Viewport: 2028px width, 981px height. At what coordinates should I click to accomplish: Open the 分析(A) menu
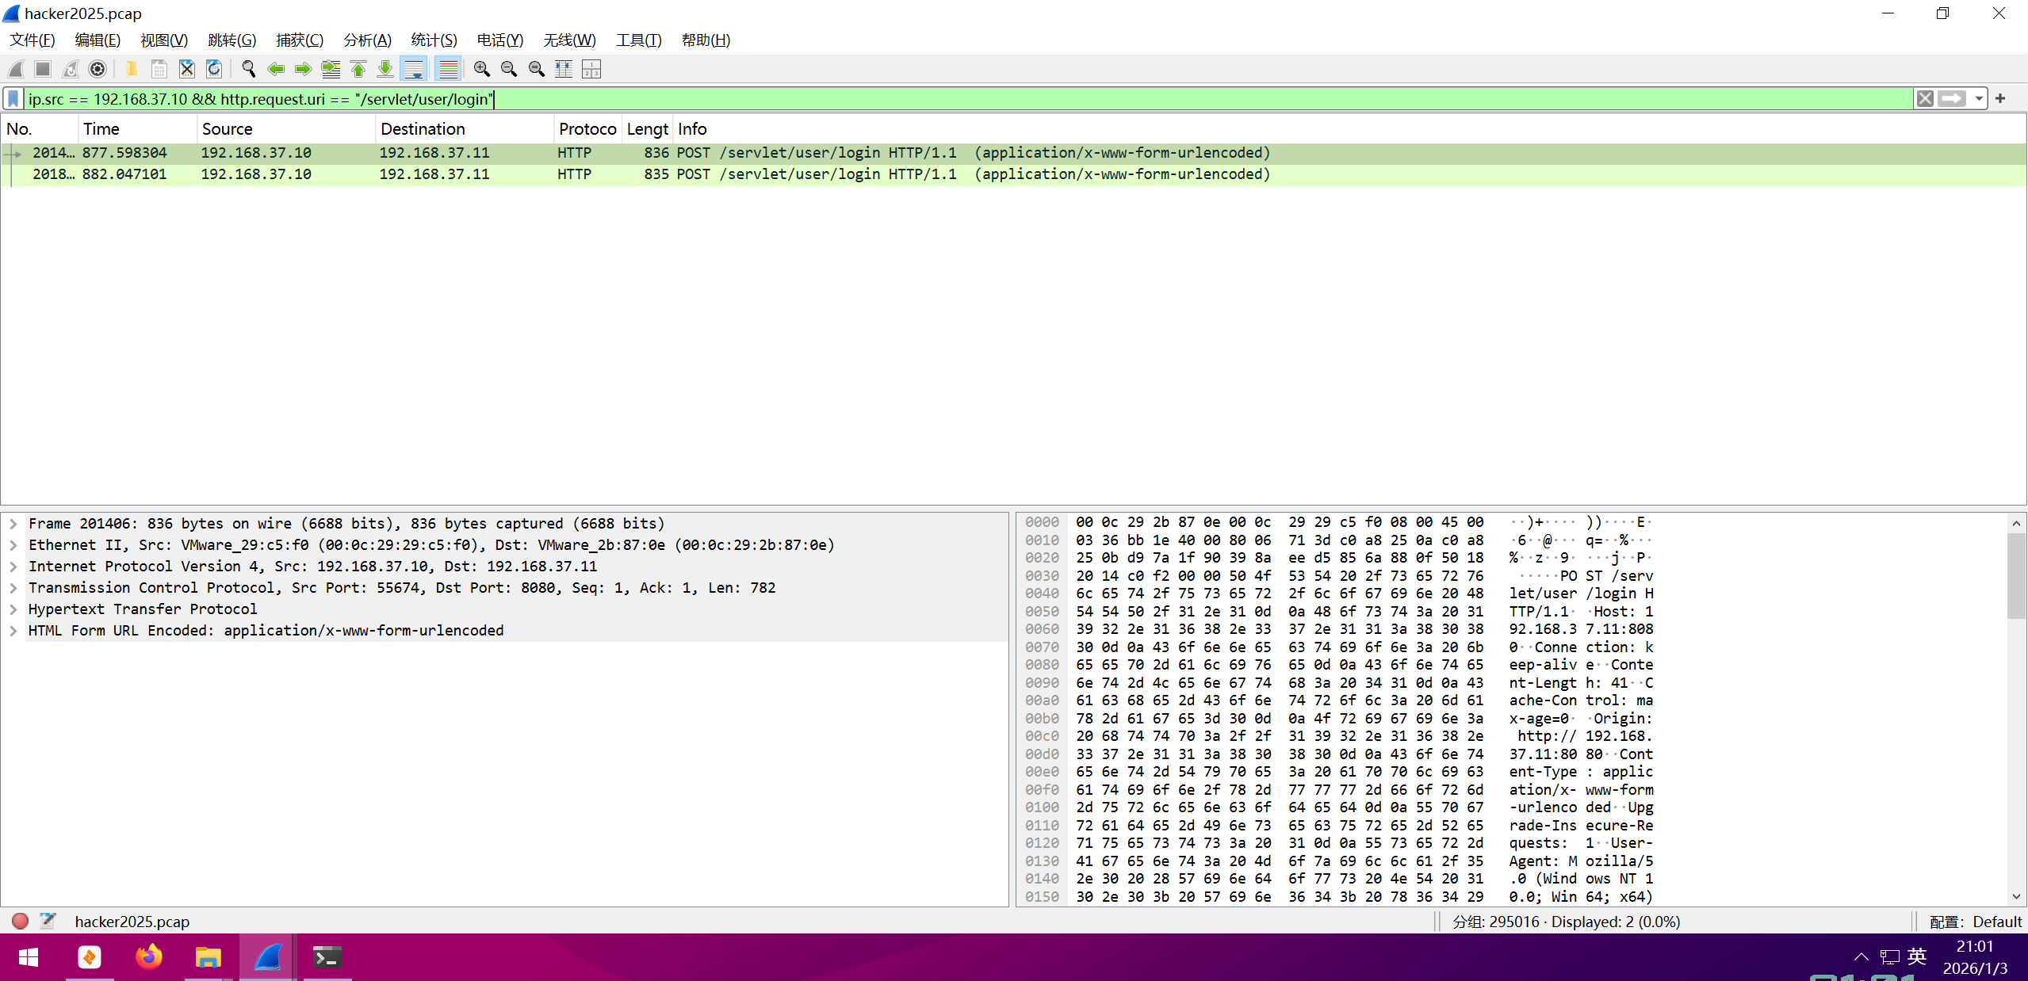click(367, 40)
